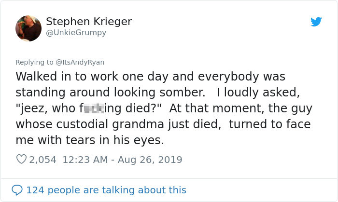The height and width of the screenshot is (202, 338).
Task: Open Stephen Krieger's profile avatar
Action: pyautogui.click(x=28, y=28)
